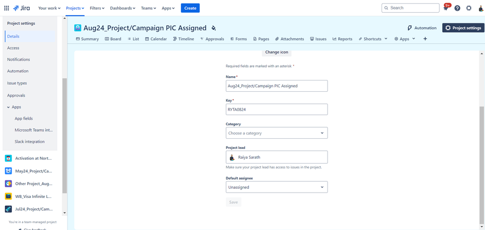Open the Summary tab
The image size is (485, 230).
point(87,39)
